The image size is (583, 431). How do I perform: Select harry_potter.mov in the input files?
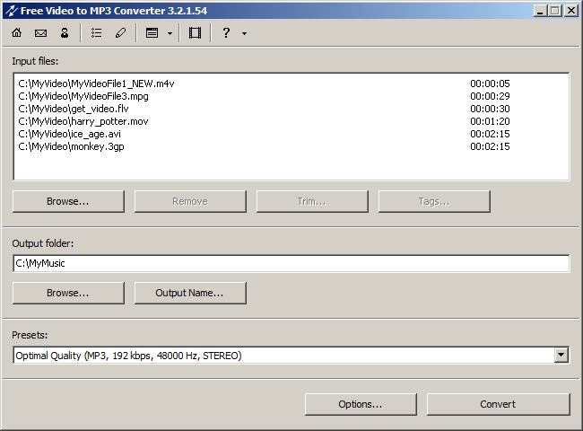(x=83, y=121)
